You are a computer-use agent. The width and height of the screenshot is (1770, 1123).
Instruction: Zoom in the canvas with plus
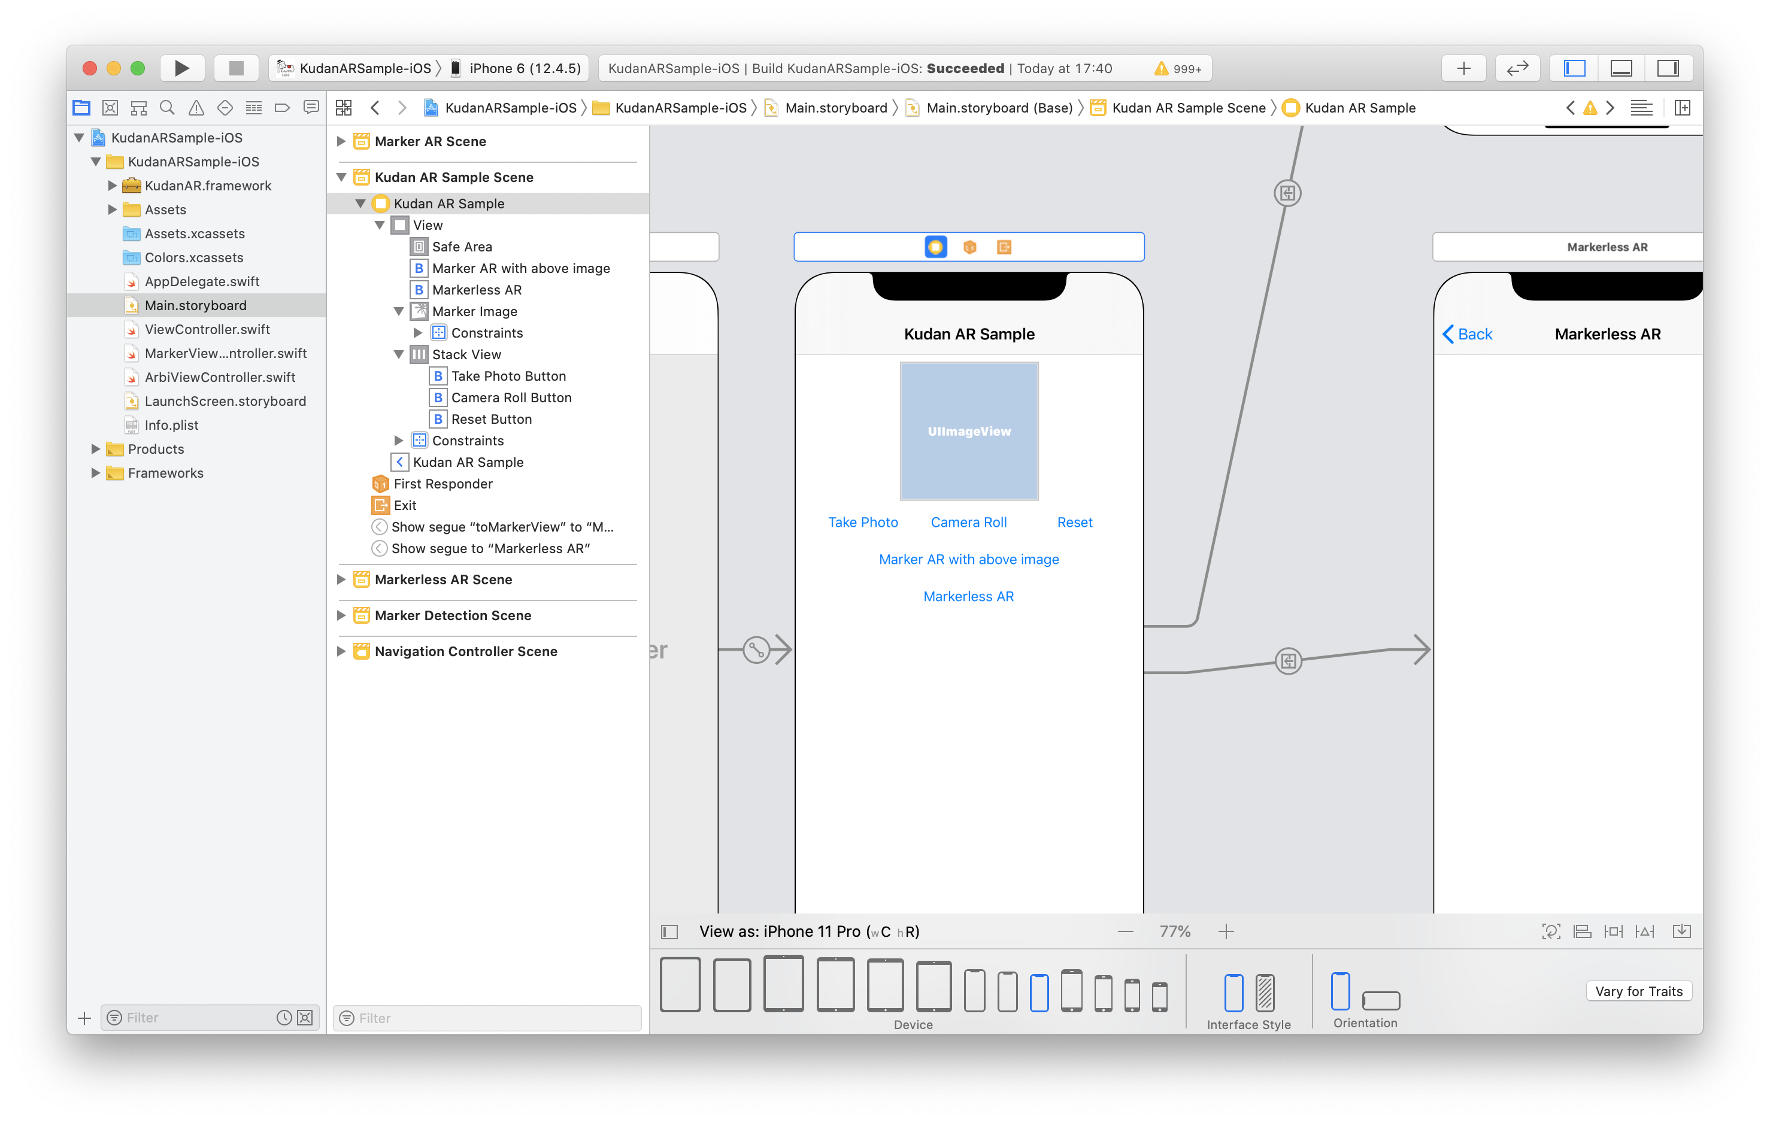(x=1225, y=931)
